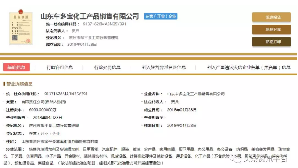Click the 营业期限自 date value
The height and width of the screenshot is (168, 298).
tap(47, 118)
